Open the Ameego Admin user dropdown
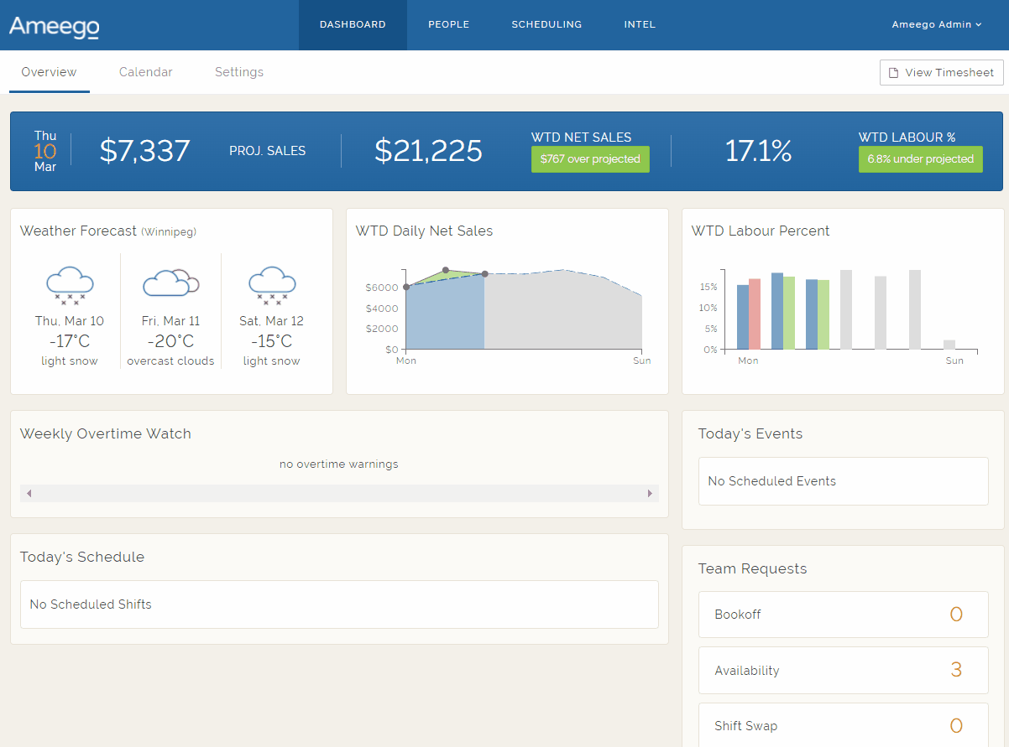The image size is (1009, 747). tap(937, 25)
